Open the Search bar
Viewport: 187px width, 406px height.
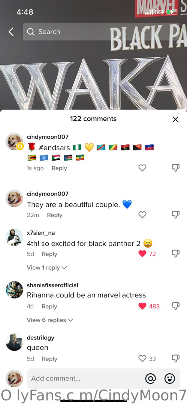click(101, 32)
